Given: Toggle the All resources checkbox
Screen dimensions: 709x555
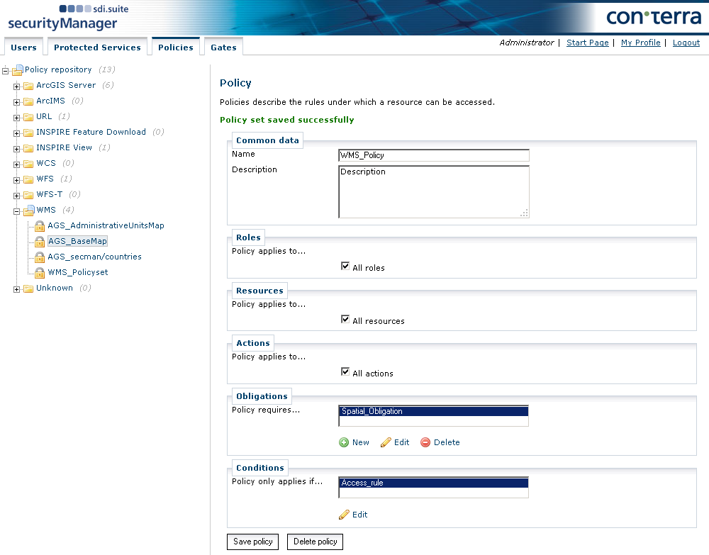Looking at the screenshot, I should coord(345,318).
